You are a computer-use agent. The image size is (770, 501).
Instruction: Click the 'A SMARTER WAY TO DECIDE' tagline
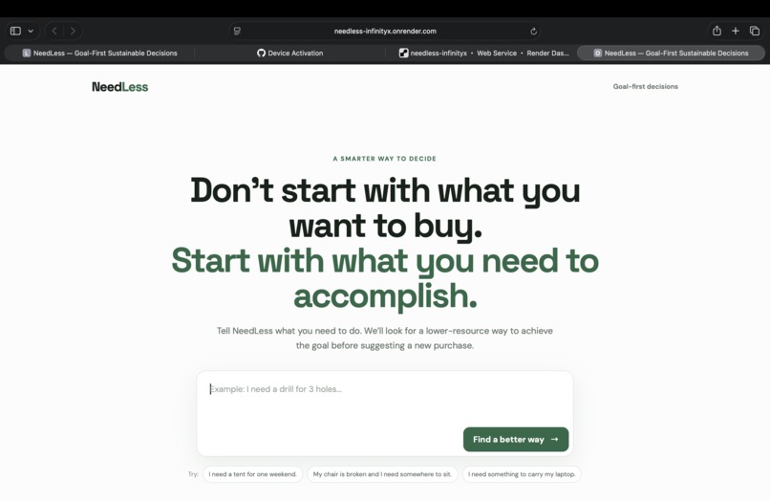click(384, 159)
